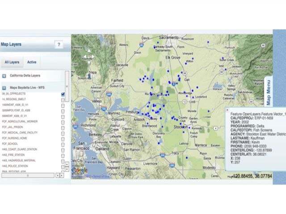Enable the FCF_JAIL_PRISON layer
286x214 pixels.
point(63,128)
